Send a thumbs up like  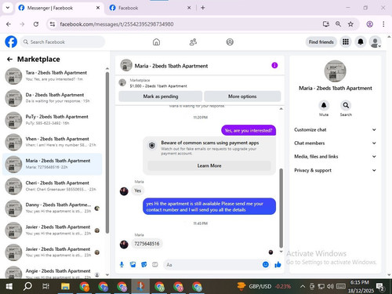[x=278, y=265]
